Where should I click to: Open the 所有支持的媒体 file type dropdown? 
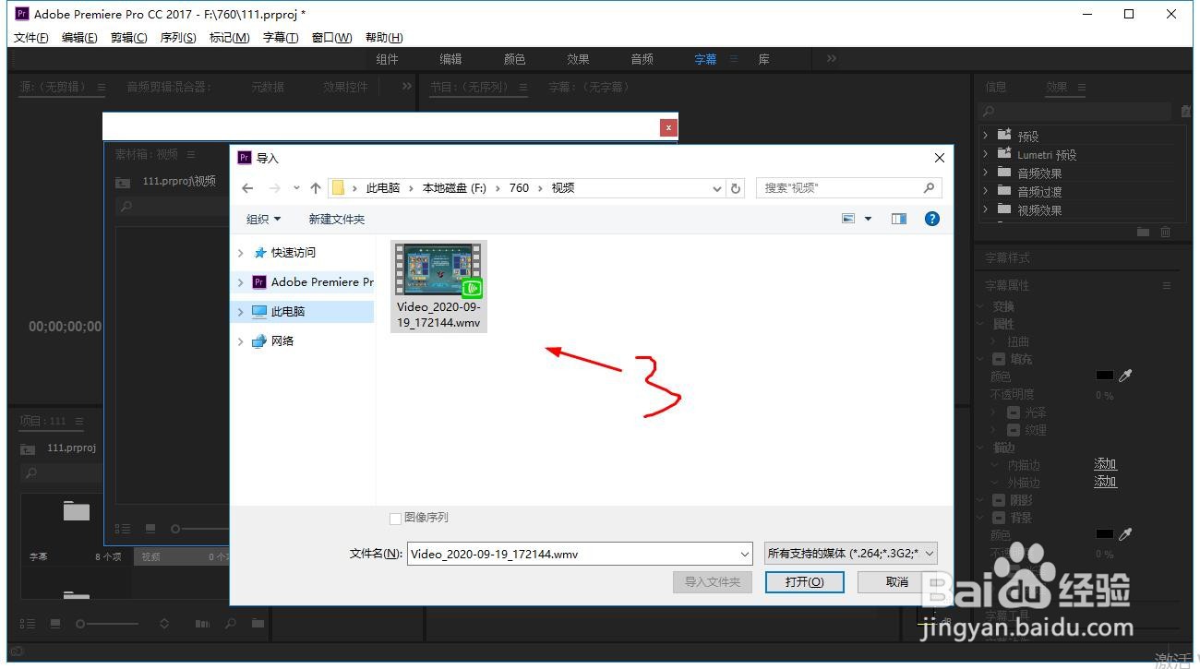click(851, 554)
